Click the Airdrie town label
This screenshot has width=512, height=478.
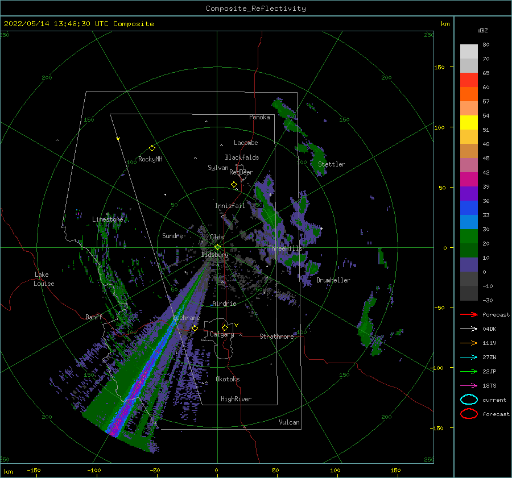pyautogui.click(x=224, y=304)
